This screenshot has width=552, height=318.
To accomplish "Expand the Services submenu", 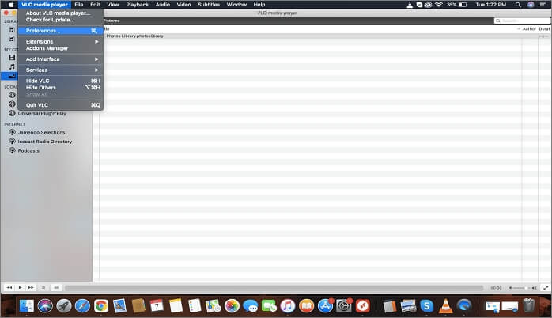I will click(x=36, y=70).
